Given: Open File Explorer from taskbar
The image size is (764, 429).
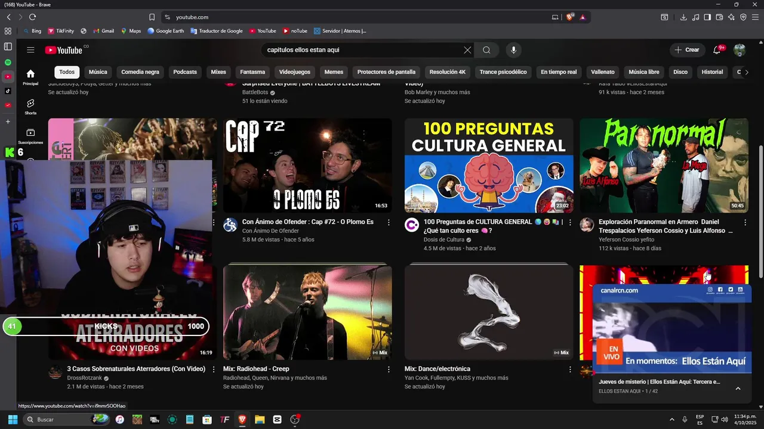Looking at the screenshot, I should 260,419.
